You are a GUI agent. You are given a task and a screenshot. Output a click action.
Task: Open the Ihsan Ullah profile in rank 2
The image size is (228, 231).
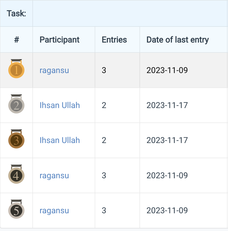coord(60,105)
